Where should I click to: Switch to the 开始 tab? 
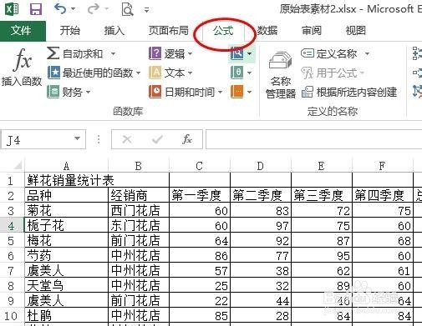point(70,30)
